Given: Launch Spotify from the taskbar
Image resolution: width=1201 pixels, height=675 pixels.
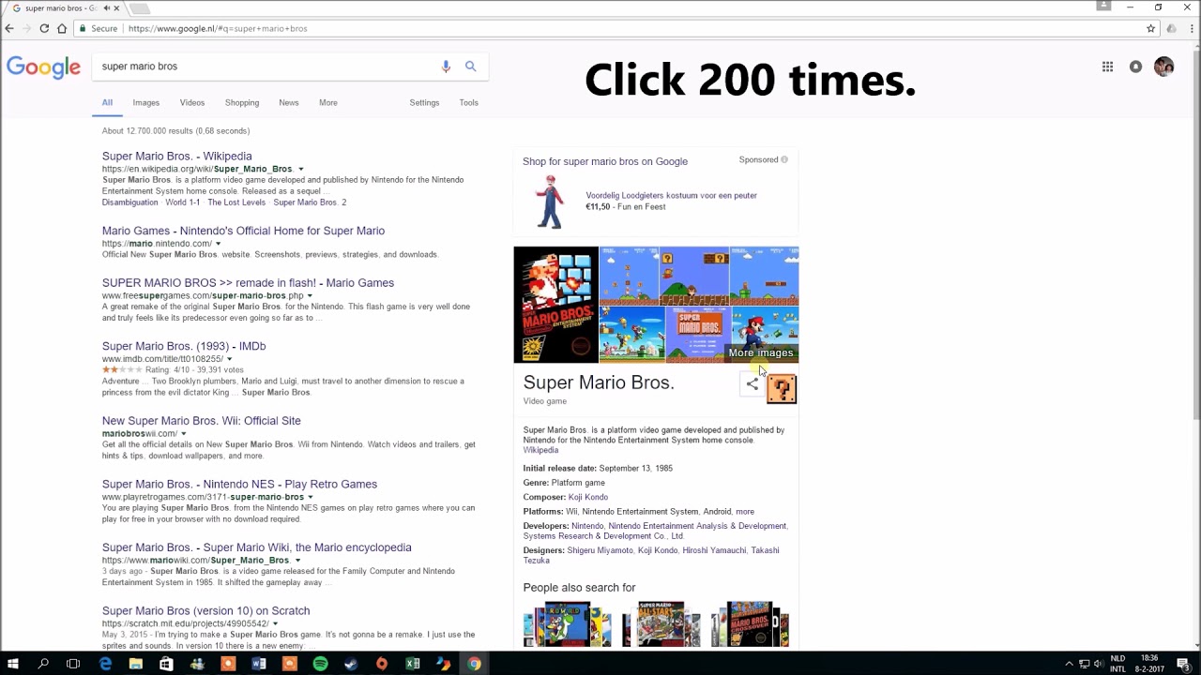Looking at the screenshot, I should [x=320, y=664].
